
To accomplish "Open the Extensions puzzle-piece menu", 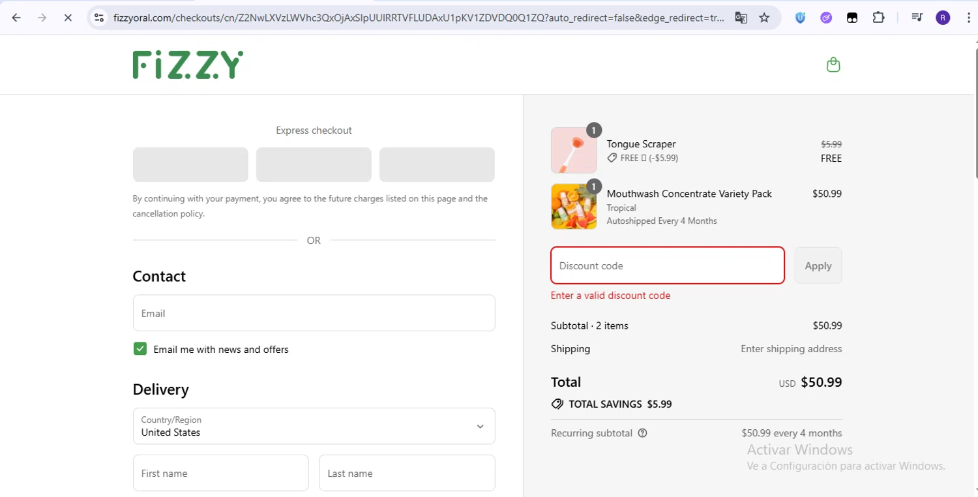I will 878,18.
